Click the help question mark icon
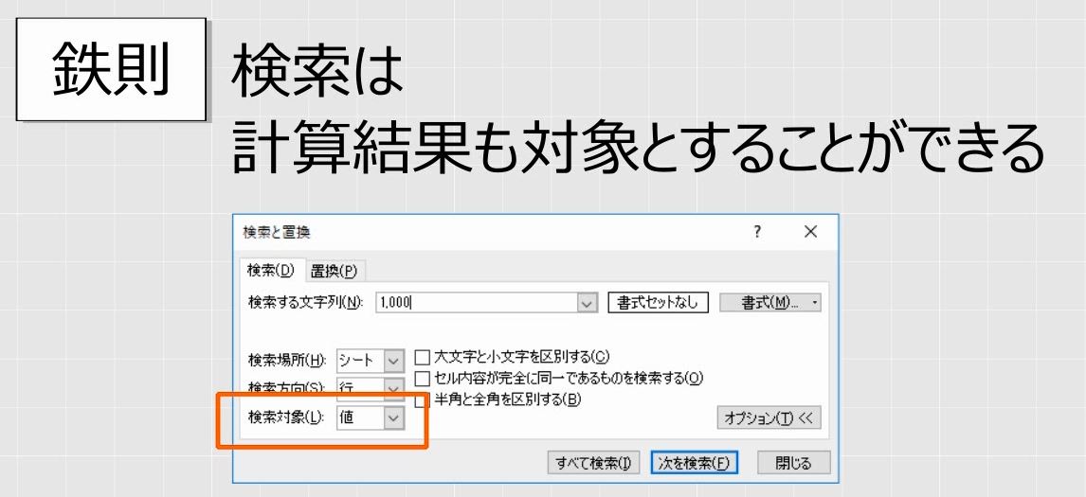This screenshot has height=497, width=1086. point(758,232)
